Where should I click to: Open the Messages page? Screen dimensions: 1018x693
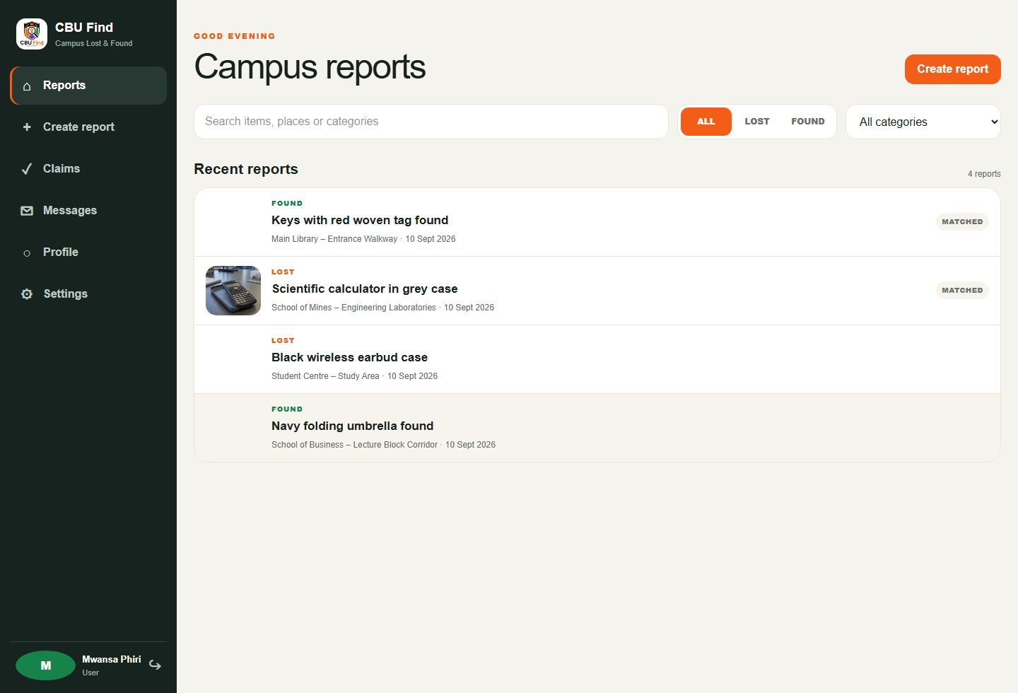pos(88,211)
